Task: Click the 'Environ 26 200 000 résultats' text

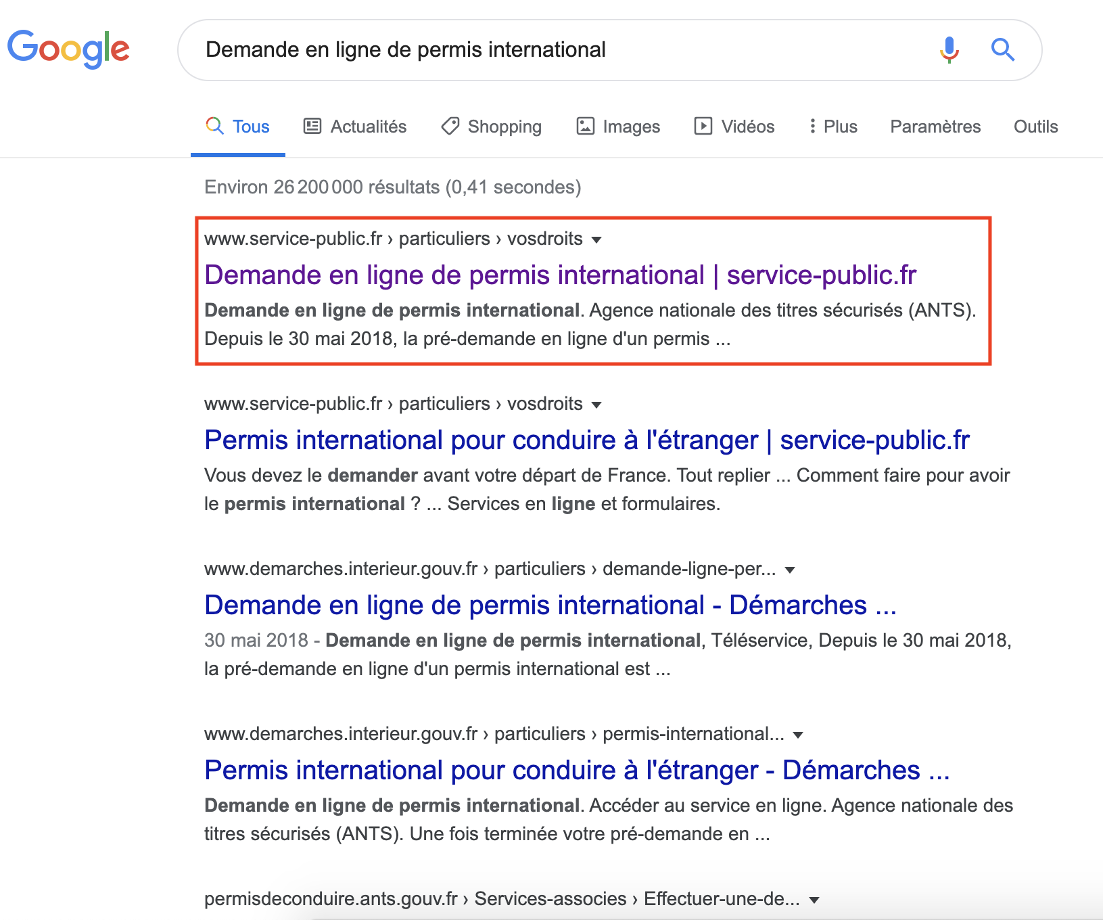Action: point(393,187)
